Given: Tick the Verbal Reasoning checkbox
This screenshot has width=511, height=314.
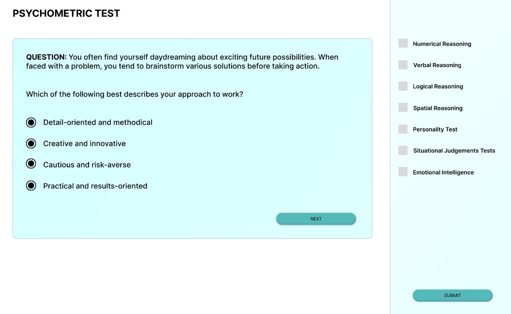Looking at the screenshot, I should click(x=403, y=65).
